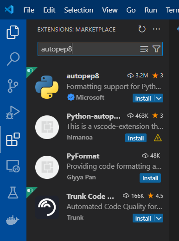Open the Source Control view
Screen dimensions: 179x241
(x=13, y=86)
